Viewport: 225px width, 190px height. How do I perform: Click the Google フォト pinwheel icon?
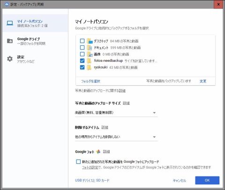click(x=98, y=152)
